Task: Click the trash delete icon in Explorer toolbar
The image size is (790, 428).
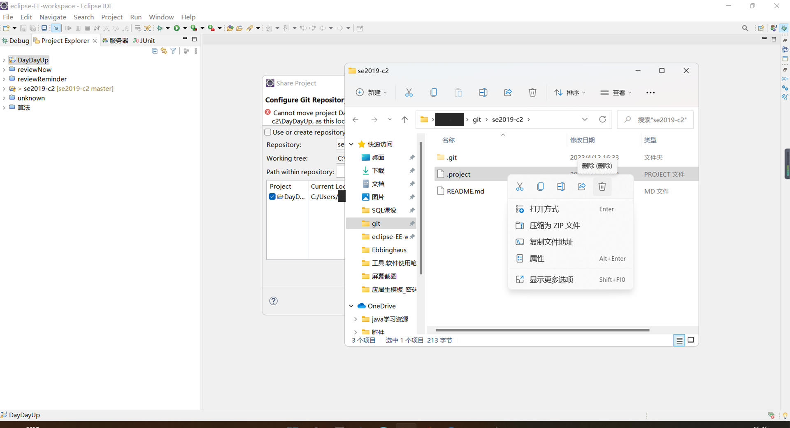Action: pos(532,92)
